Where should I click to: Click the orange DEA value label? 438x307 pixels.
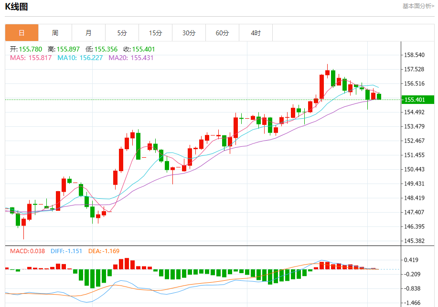pos(104,251)
